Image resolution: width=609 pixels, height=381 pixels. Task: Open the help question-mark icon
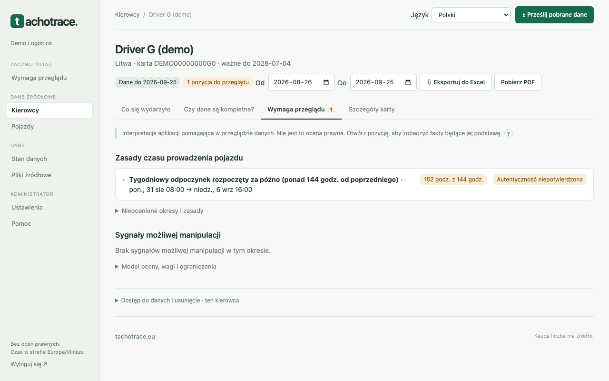coord(509,133)
